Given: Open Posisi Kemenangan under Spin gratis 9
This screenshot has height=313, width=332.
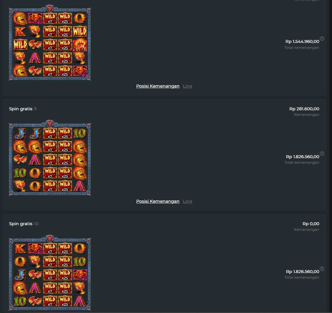Looking at the screenshot, I should [x=158, y=201].
